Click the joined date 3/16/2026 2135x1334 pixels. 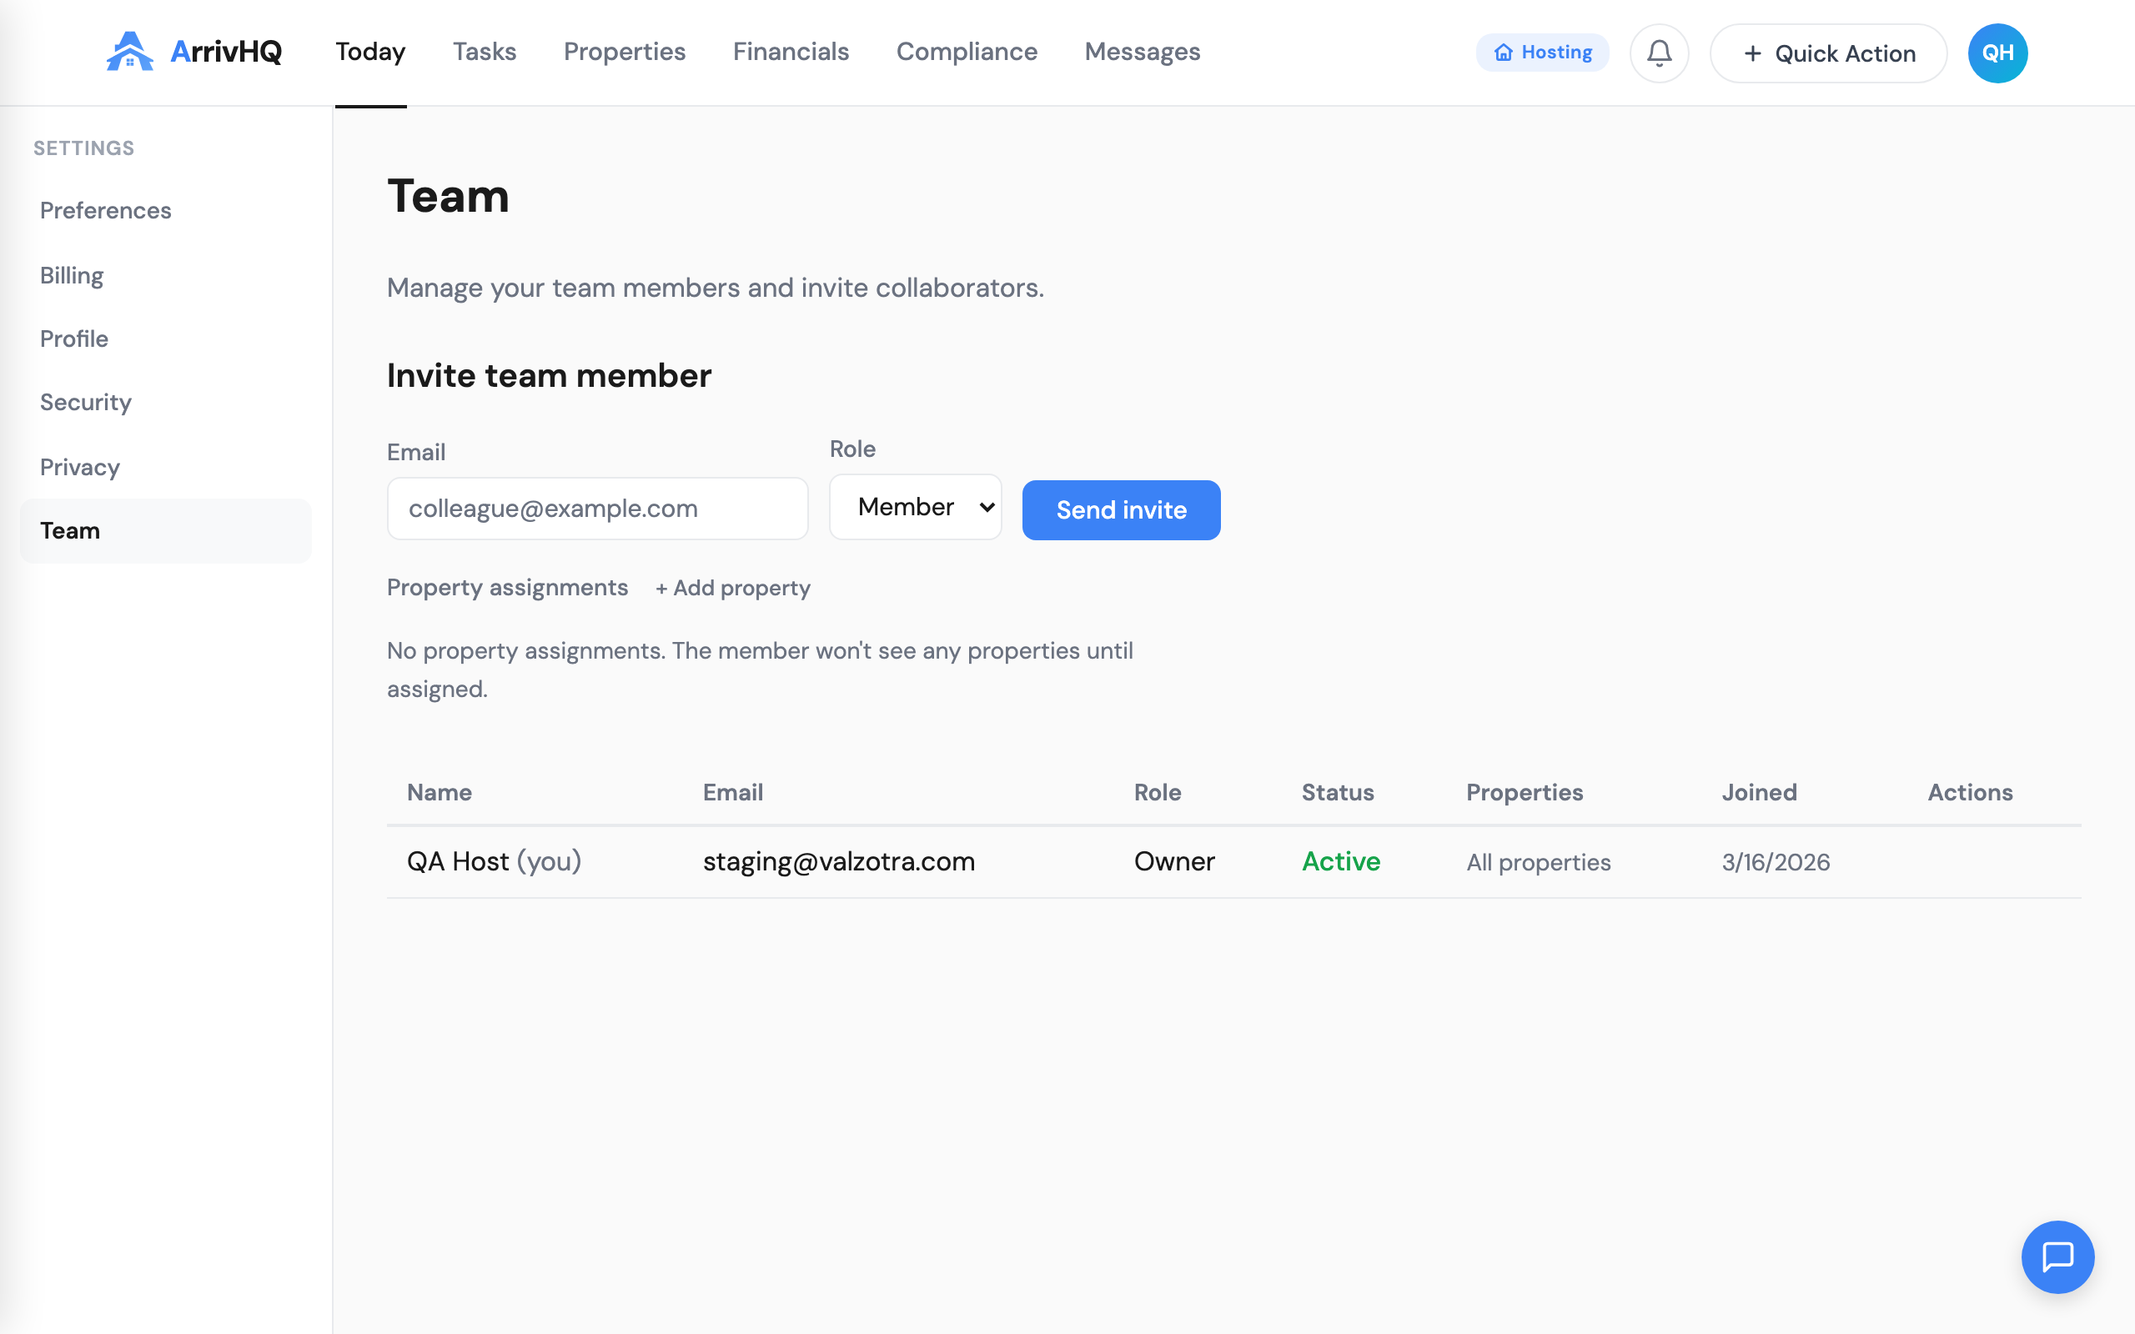[1775, 862]
